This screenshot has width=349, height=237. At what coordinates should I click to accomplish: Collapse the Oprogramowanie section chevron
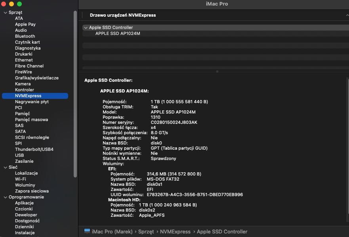5,197
